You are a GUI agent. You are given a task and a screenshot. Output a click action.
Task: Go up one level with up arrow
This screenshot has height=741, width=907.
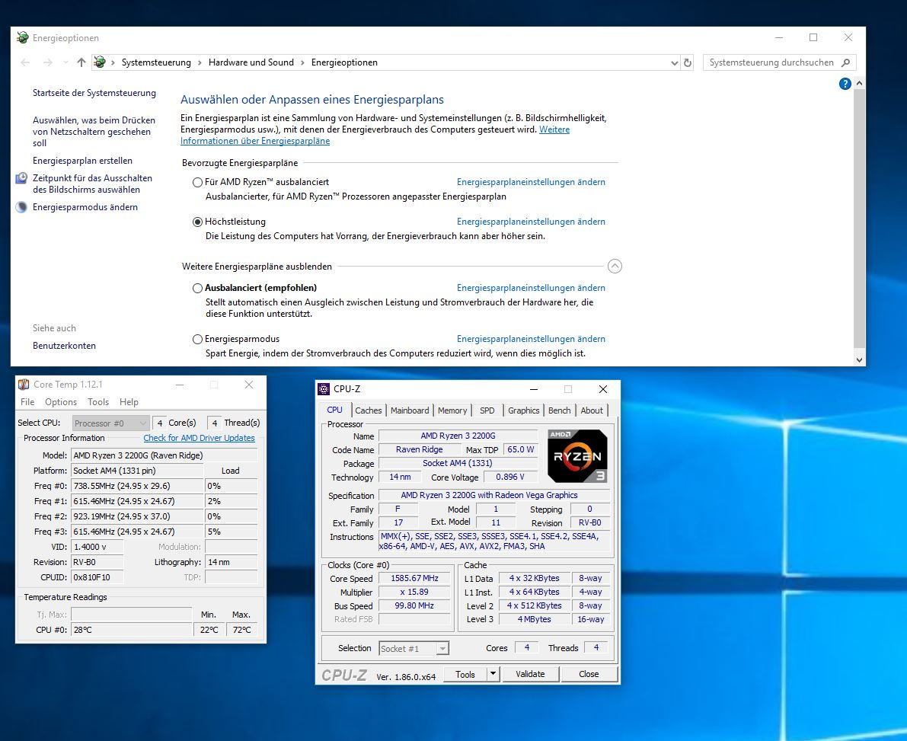point(81,62)
